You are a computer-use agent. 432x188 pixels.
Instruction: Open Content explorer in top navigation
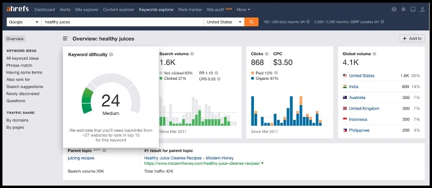(x=119, y=10)
